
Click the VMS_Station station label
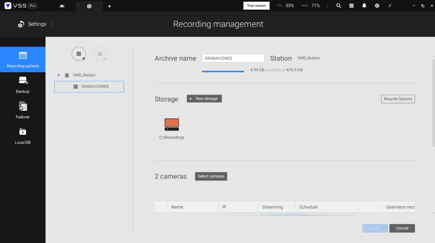click(309, 58)
